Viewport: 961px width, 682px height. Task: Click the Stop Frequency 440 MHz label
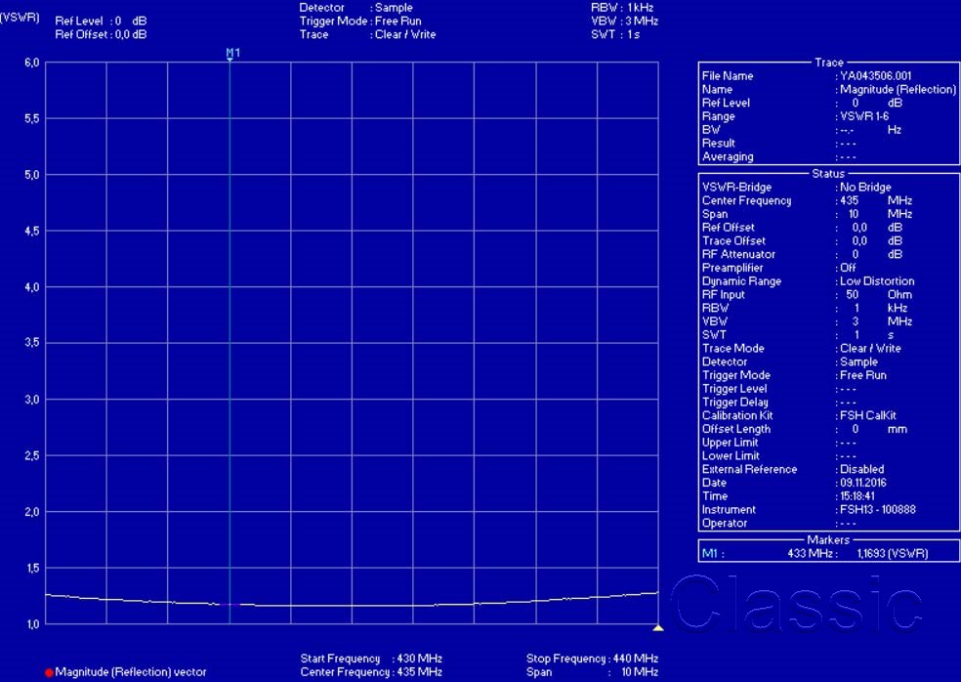(x=592, y=659)
